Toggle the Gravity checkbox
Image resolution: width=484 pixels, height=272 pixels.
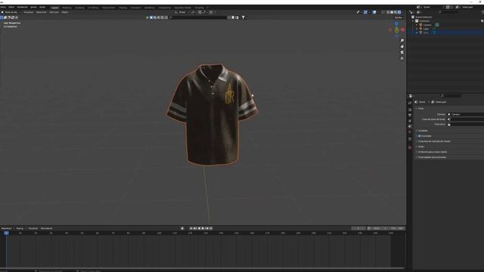tap(419, 136)
